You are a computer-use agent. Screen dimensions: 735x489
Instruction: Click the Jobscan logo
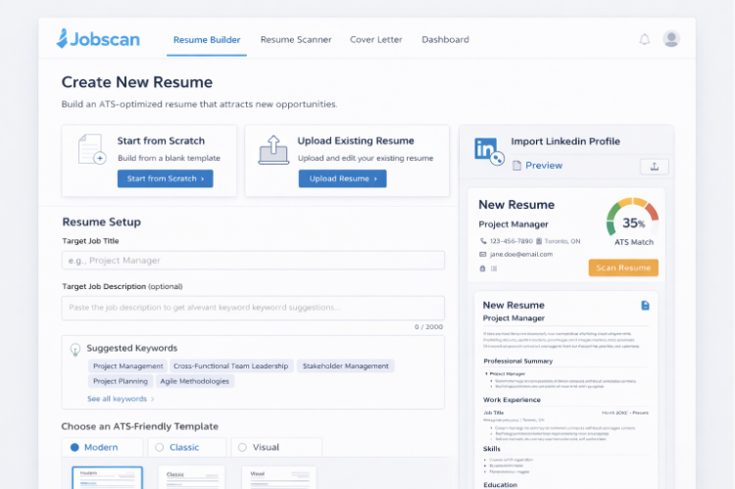click(x=98, y=39)
